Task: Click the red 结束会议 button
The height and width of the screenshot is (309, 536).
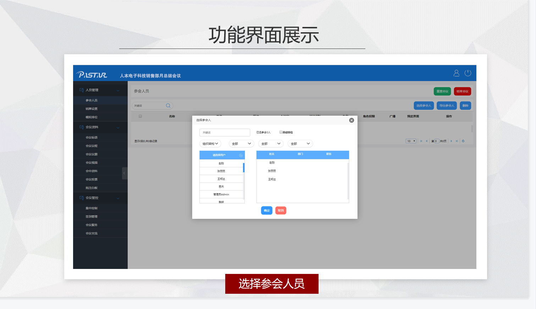Action: 462,91
